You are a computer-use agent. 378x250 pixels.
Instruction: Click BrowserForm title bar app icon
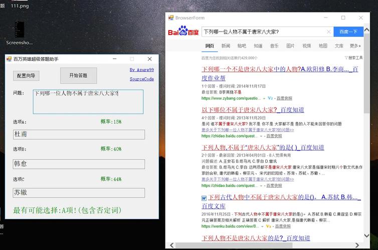(171, 17)
